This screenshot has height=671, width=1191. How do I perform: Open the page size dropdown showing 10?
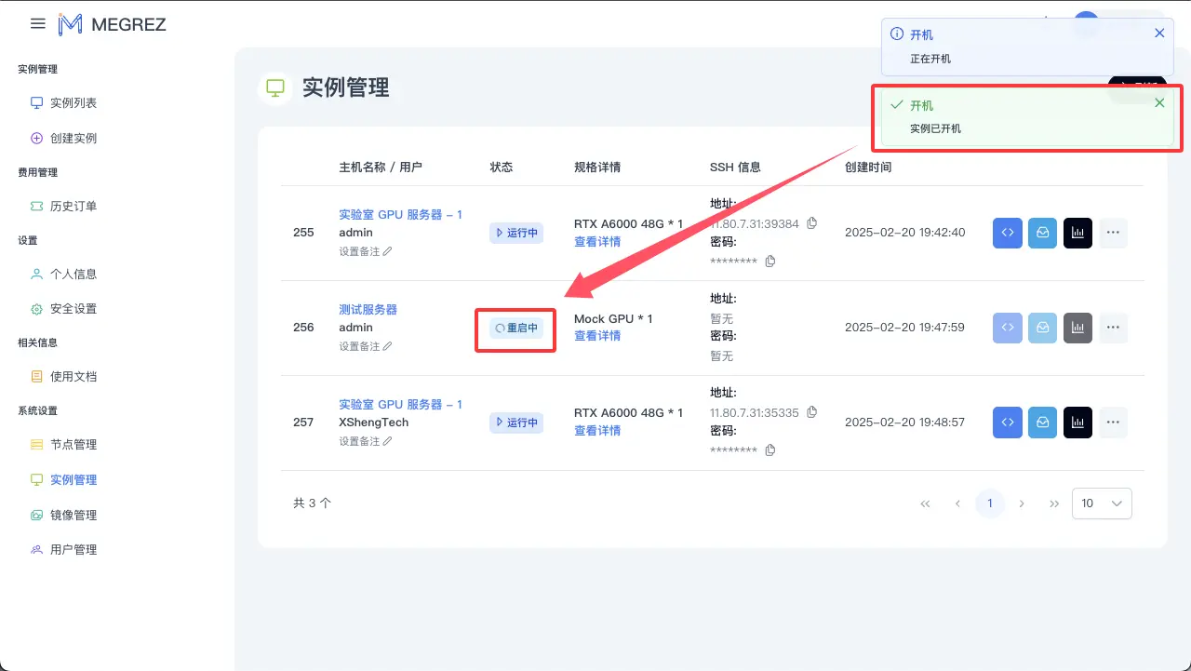[x=1102, y=503]
